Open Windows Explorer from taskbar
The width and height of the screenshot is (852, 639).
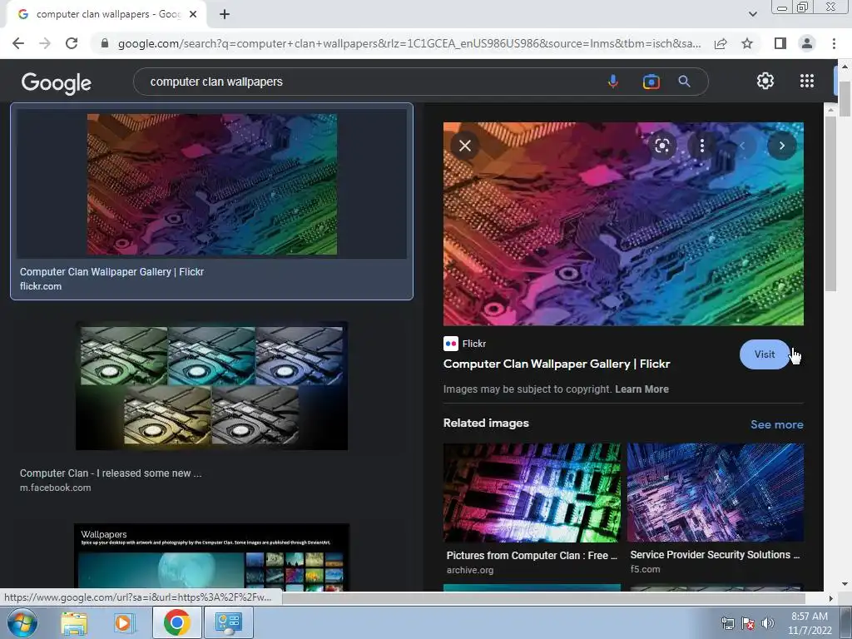[x=74, y=622]
